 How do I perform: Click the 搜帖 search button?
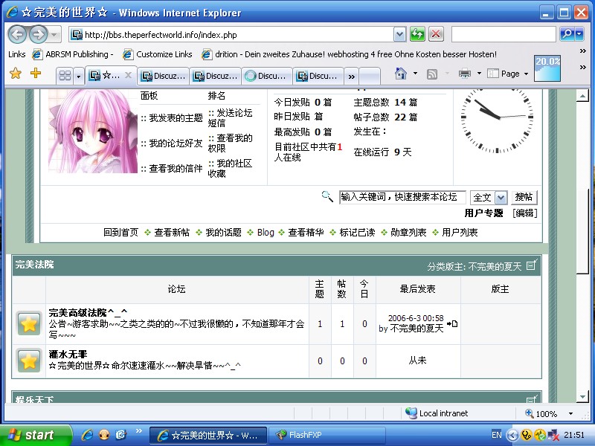[524, 197]
